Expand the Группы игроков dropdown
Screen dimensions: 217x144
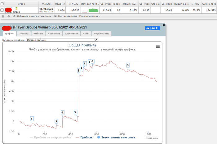pyautogui.click(x=90, y=16)
